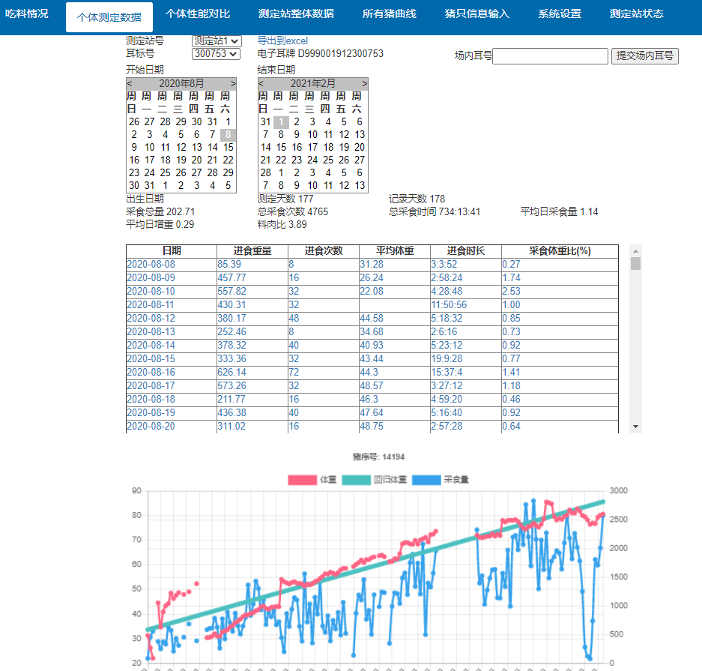This screenshot has height=671, width=702.
Task: Go to previous month in start date calendar
Action: pos(130,84)
